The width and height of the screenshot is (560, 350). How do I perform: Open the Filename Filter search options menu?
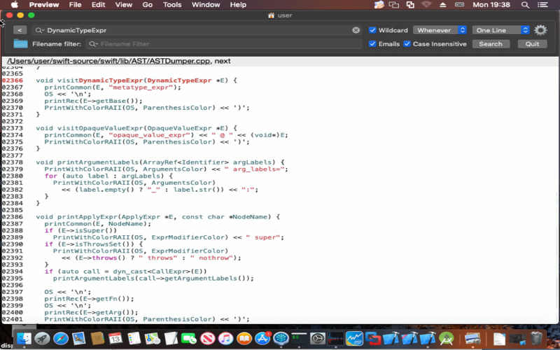[x=94, y=44]
